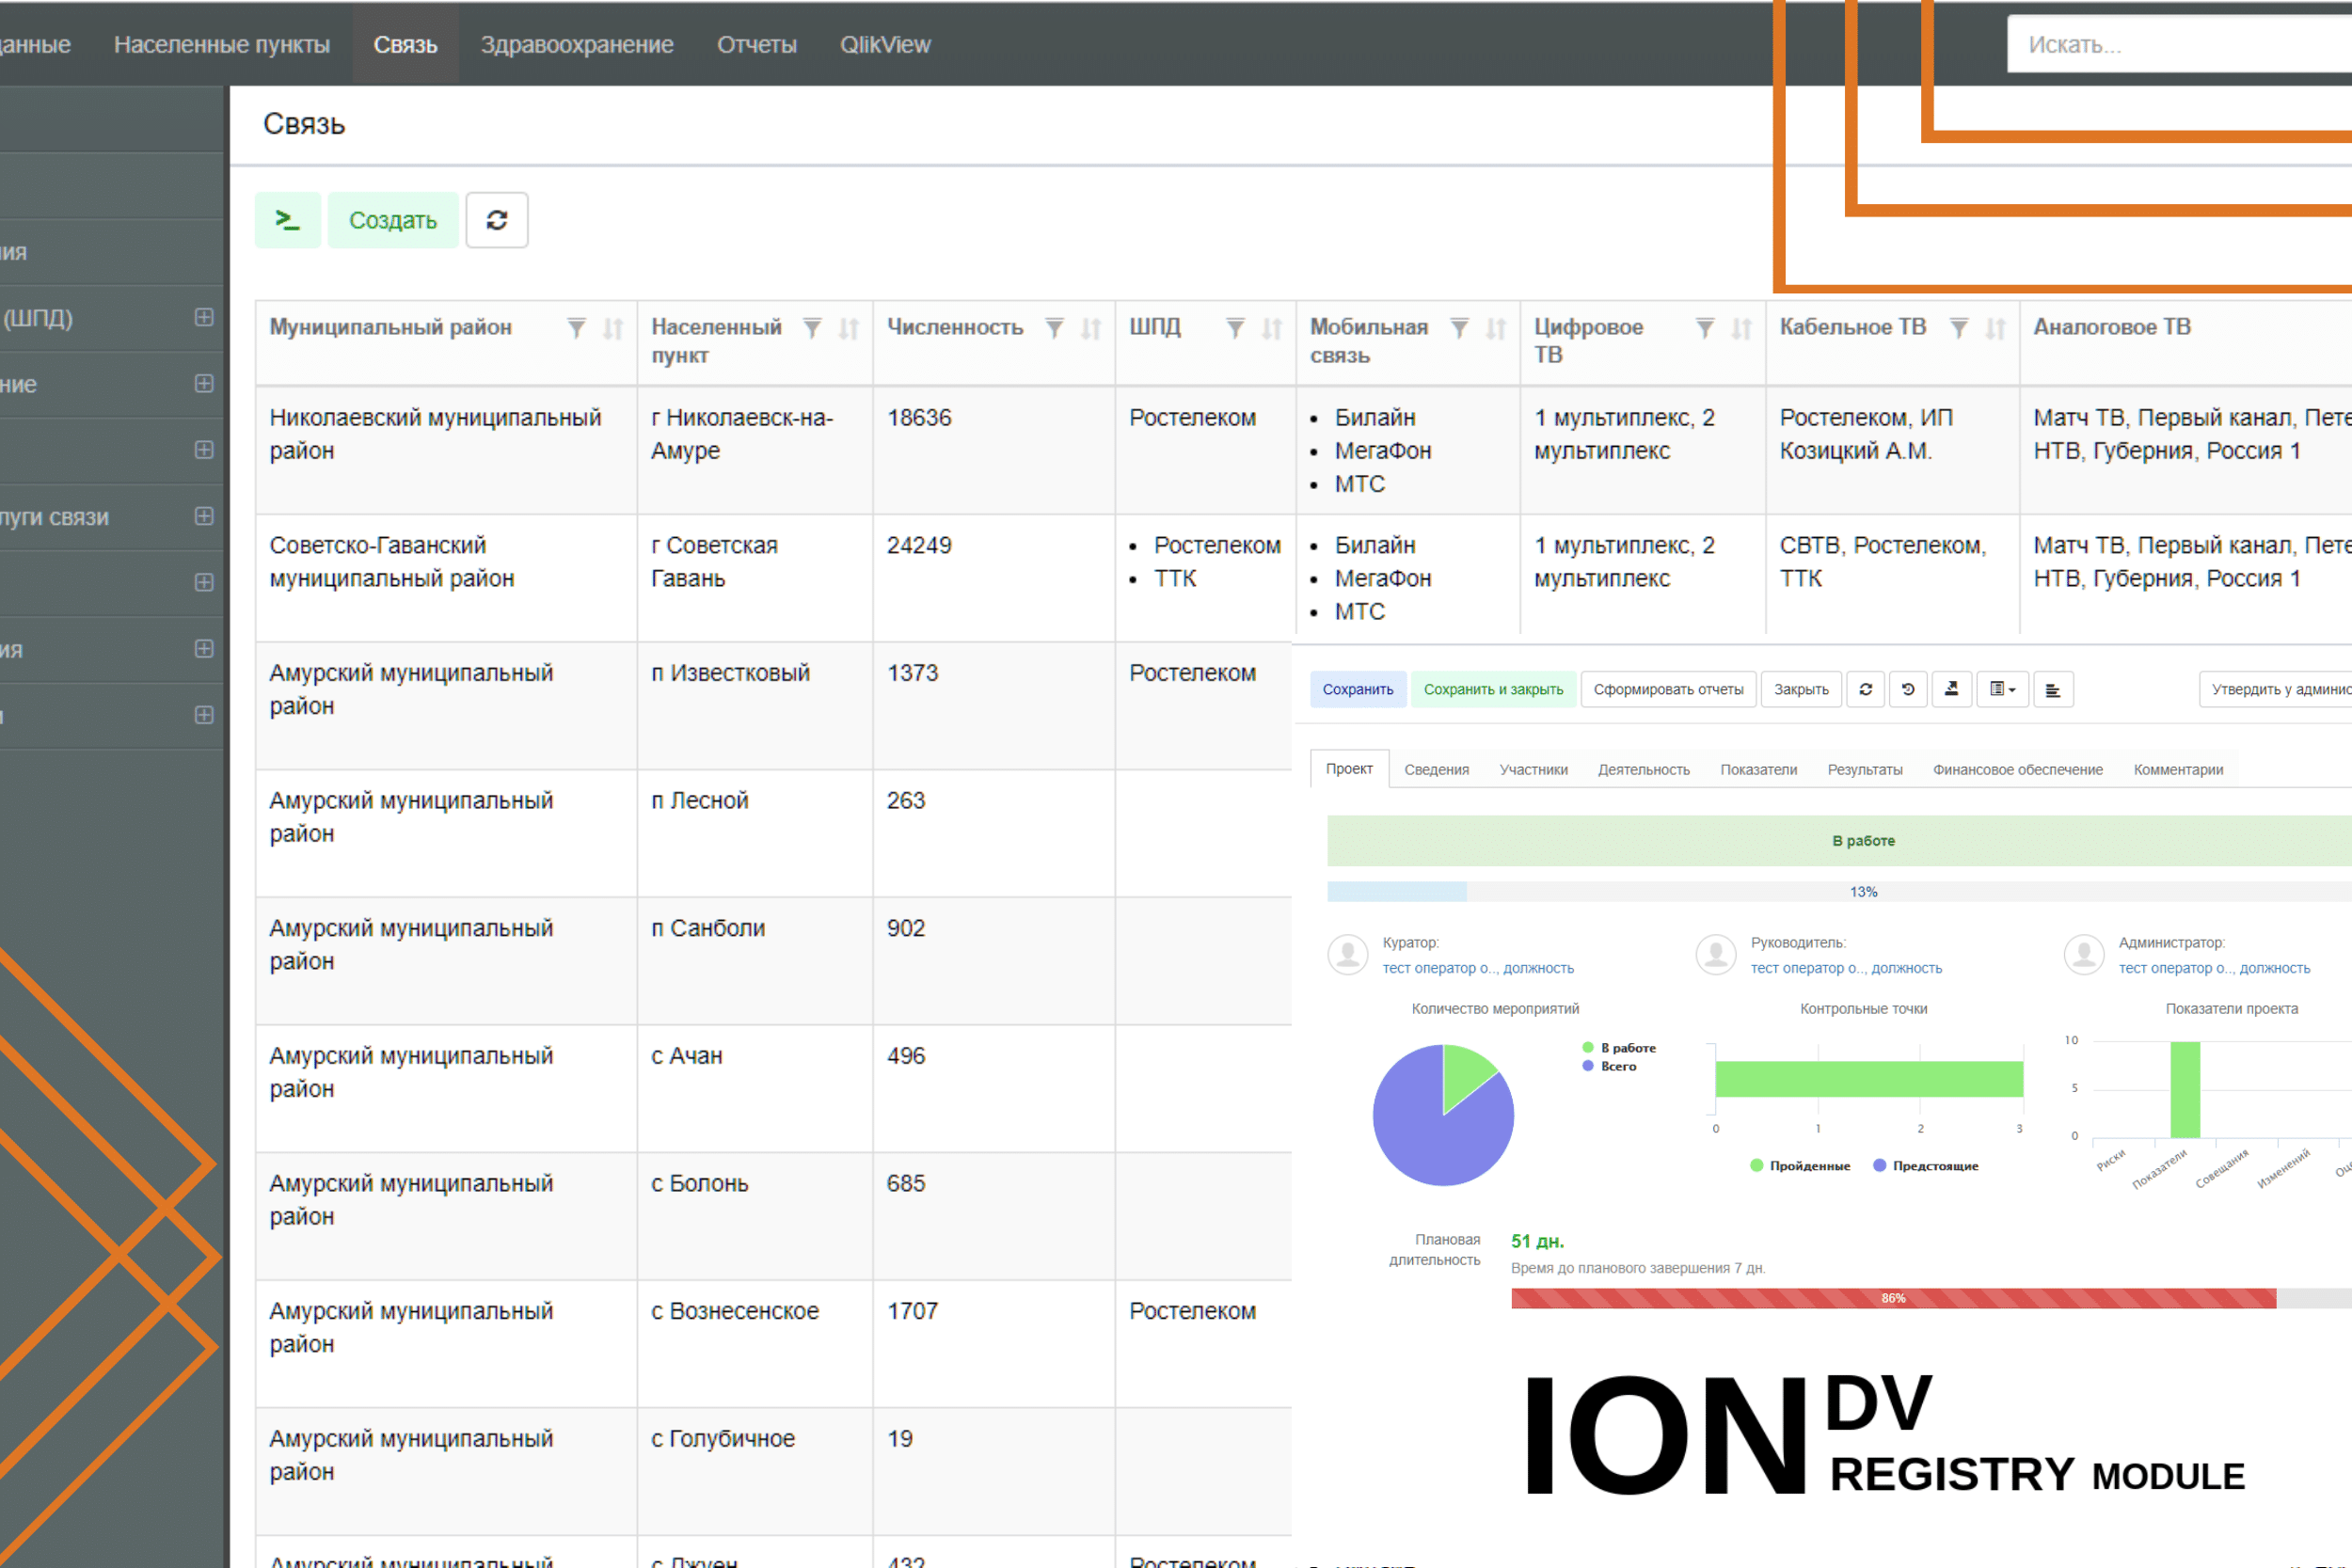Focus the Искать... search field
The width and height of the screenshot is (2352, 1568).
2179,45
